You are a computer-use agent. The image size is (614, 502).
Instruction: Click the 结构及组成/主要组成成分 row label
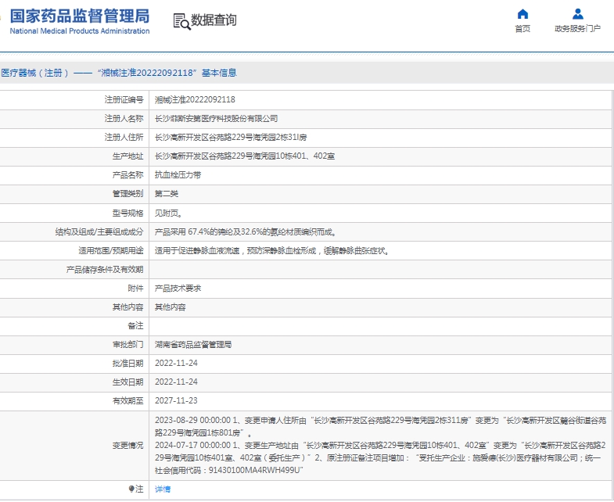click(x=99, y=231)
